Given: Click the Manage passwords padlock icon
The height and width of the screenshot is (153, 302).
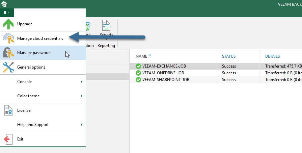Looking at the screenshot, I should (8, 53).
